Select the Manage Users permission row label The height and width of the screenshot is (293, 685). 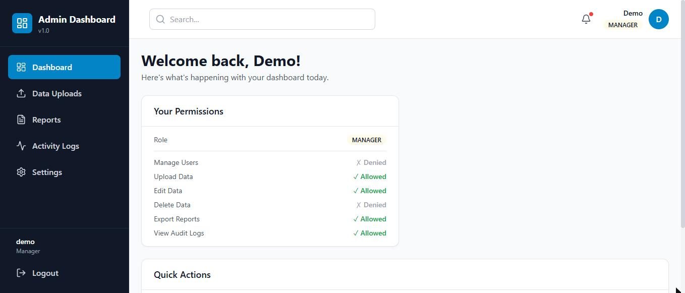176,162
